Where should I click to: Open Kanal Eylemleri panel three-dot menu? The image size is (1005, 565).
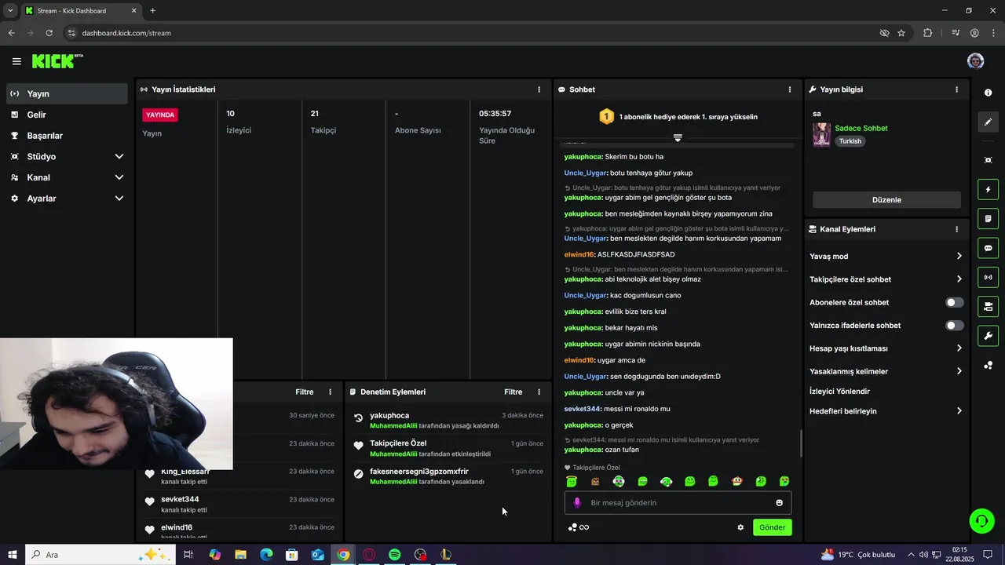[x=956, y=229]
